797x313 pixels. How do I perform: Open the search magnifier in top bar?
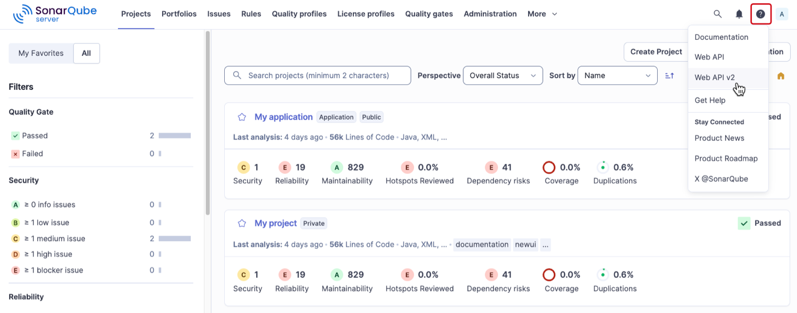718,14
